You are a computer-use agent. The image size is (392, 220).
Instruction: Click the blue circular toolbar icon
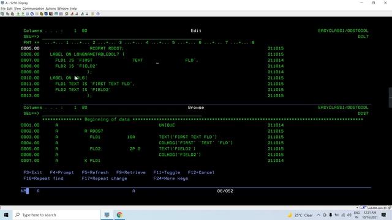(32, 13)
